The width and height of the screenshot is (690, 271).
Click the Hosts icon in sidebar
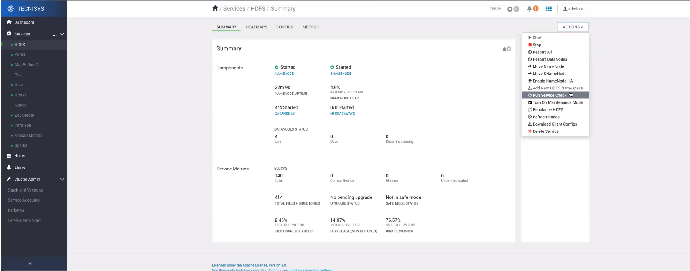coord(9,156)
